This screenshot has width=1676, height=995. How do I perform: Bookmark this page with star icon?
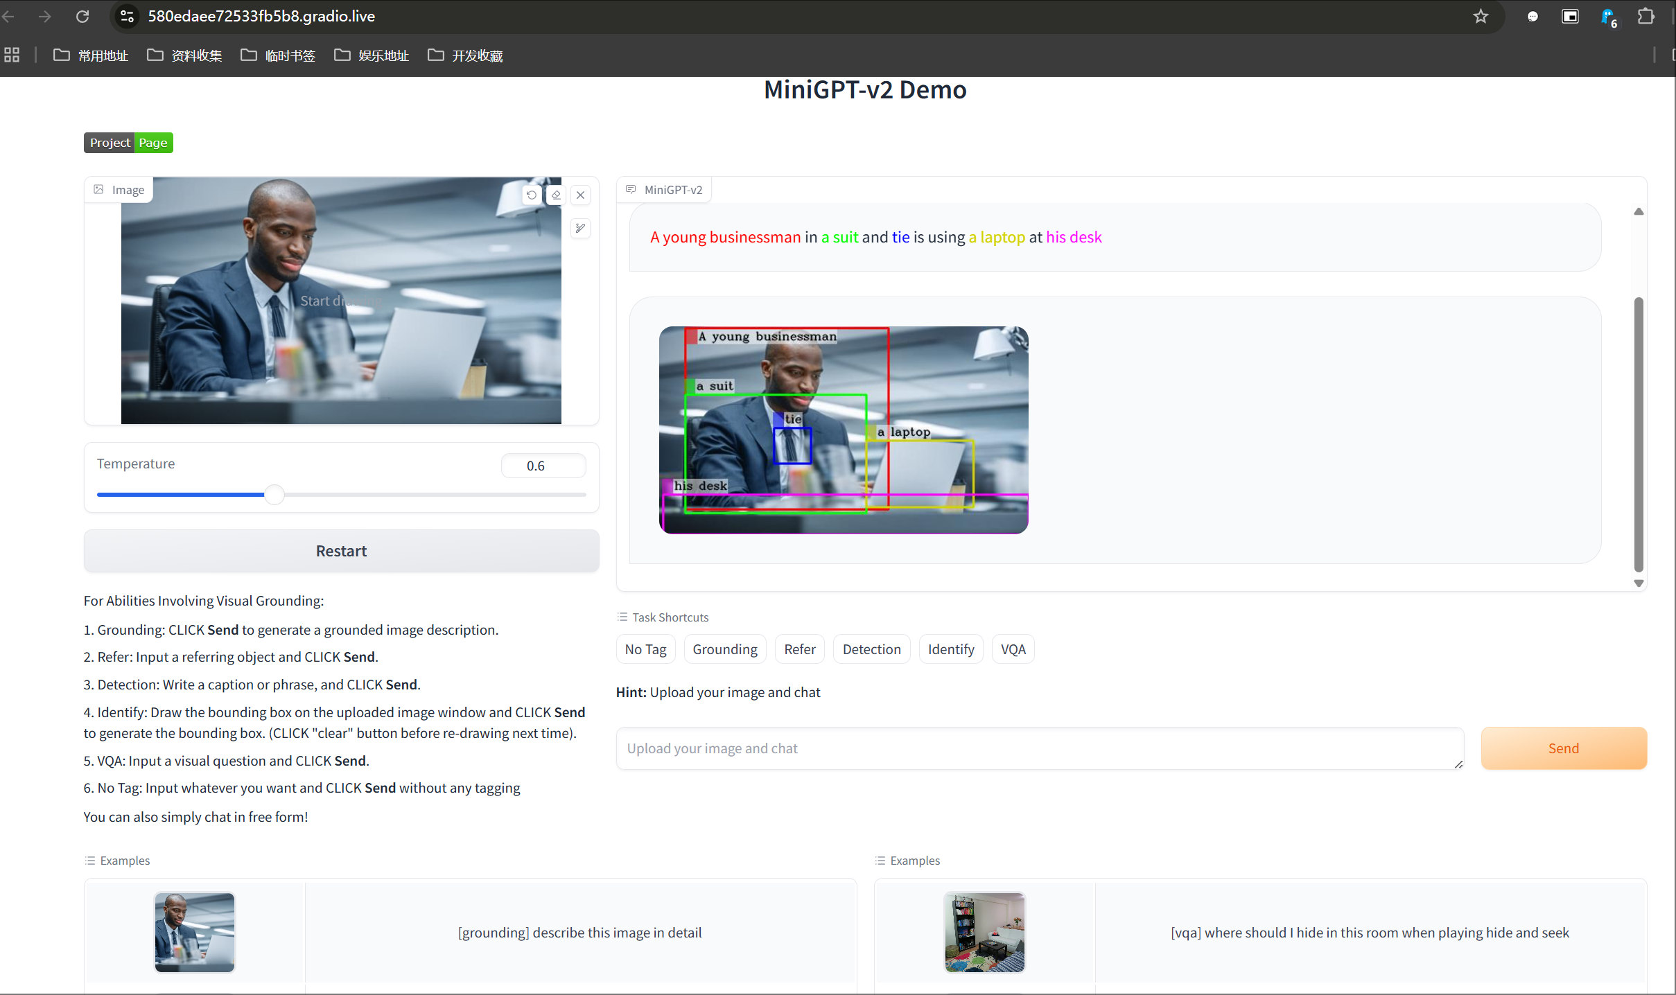coord(1481,17)
